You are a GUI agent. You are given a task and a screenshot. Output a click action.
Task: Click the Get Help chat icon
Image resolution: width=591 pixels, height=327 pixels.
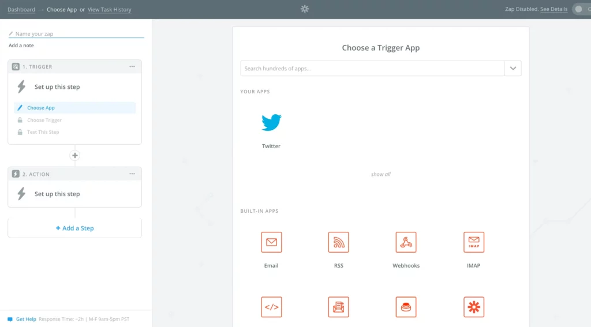[10, 319]
